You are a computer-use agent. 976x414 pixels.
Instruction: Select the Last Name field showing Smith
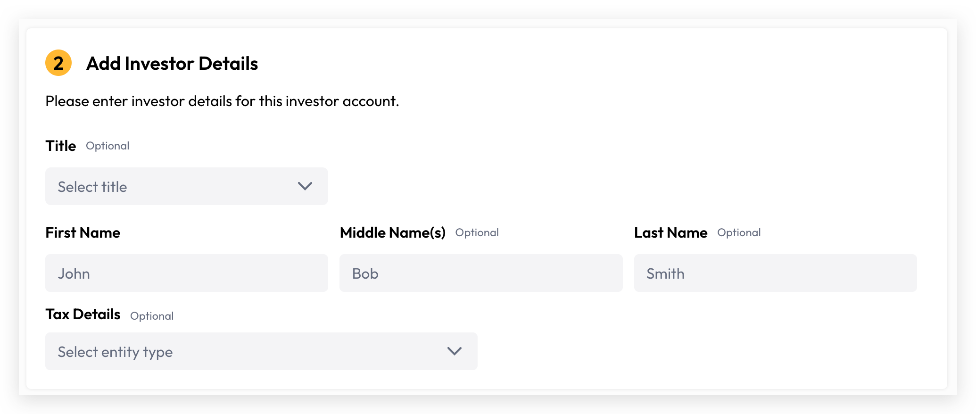(x=776, y=273)
